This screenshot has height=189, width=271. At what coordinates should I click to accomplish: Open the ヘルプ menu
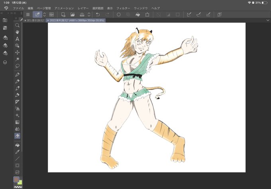coord(155,8)
